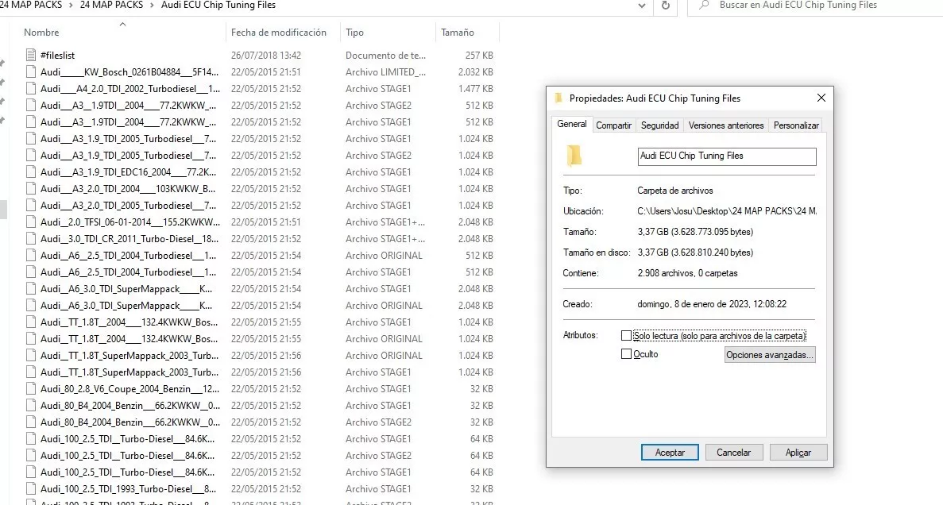Sort files by the Nombre column header
943x505 pixels.
click(x=41, y=33)
